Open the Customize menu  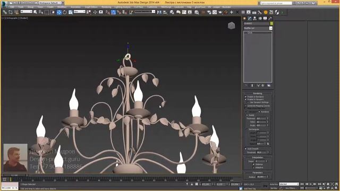[x=152, y=7]
